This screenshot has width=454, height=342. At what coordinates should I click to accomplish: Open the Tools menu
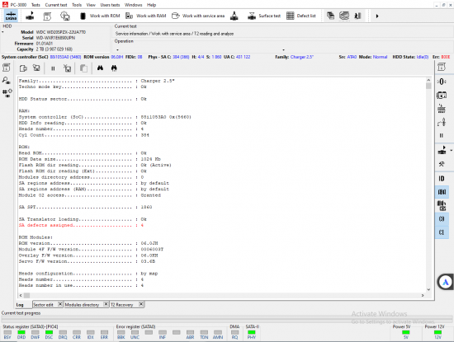point(77,5)
